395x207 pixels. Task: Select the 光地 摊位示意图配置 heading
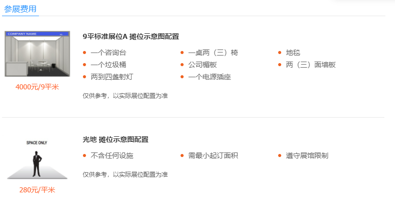tap(116, 139)
